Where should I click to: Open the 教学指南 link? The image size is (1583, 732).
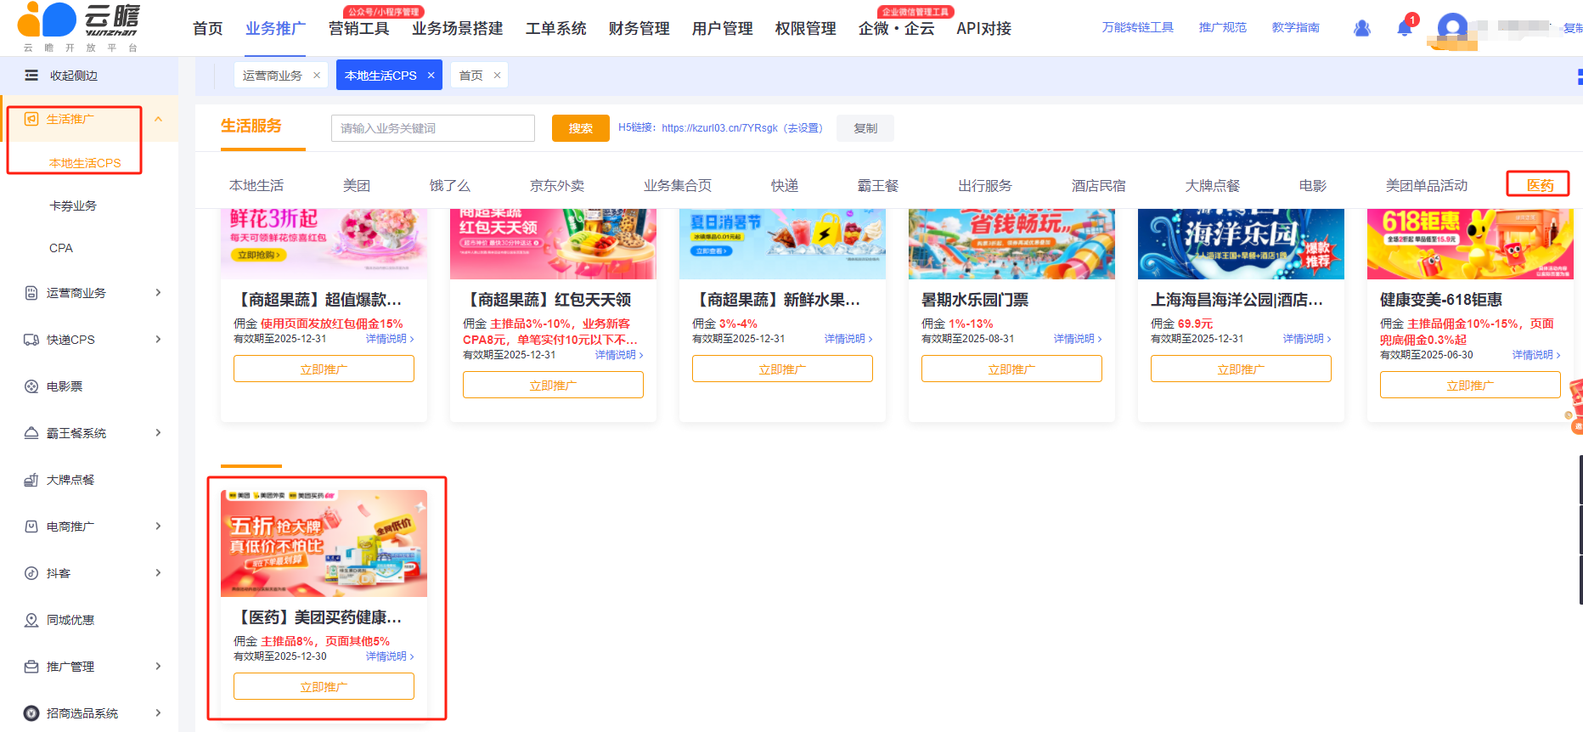click(1295, 28)
